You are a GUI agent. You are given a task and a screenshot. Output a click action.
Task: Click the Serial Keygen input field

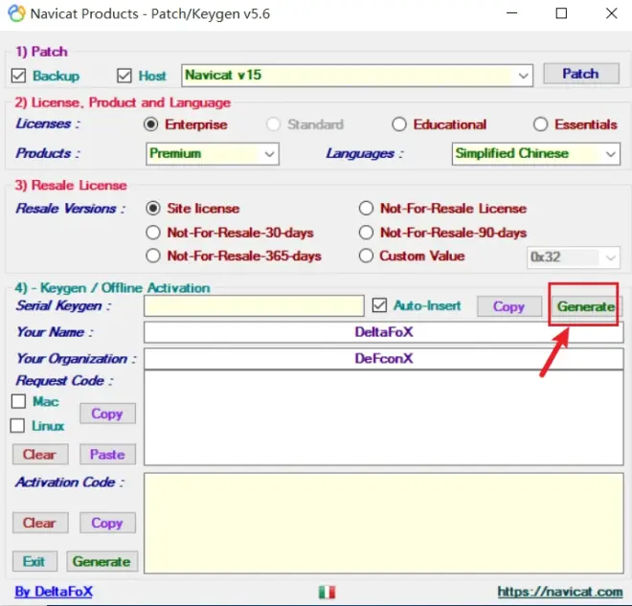[x=254, y=306]
